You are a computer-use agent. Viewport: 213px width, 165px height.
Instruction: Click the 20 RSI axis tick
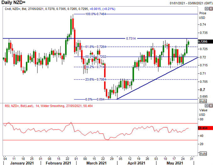click(201, 144)
